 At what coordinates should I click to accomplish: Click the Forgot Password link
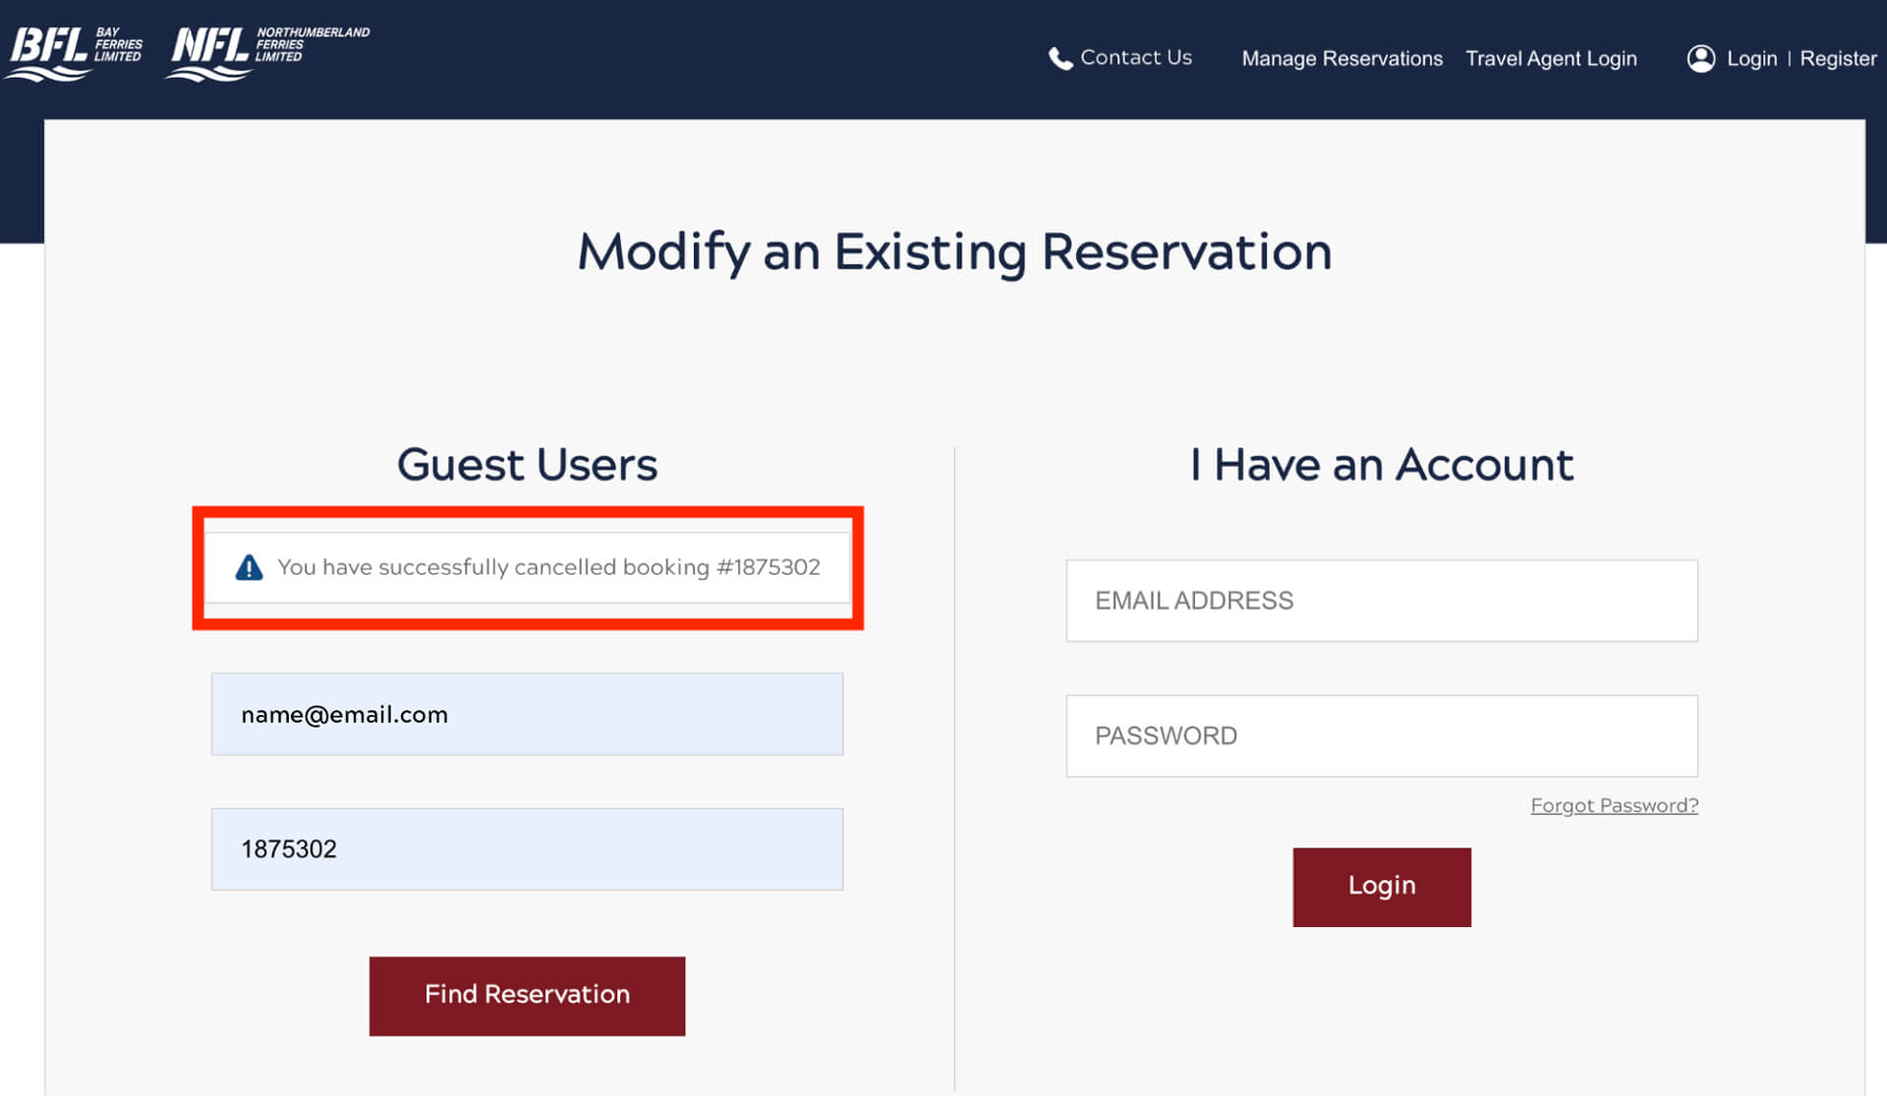coord(1614,805)
